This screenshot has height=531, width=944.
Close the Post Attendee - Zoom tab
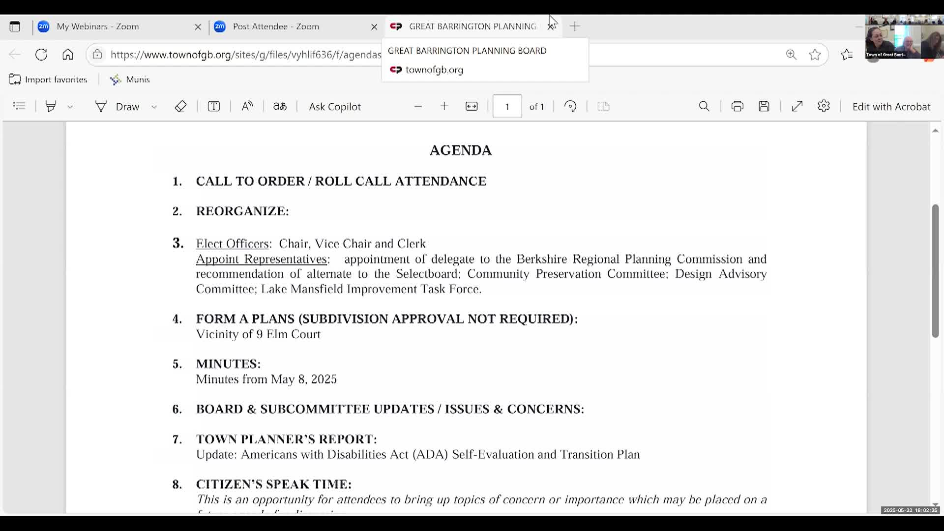[374, 27]
